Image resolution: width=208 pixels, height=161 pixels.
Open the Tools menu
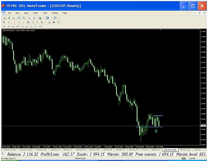pyautogui.click(x=45, y=13)
